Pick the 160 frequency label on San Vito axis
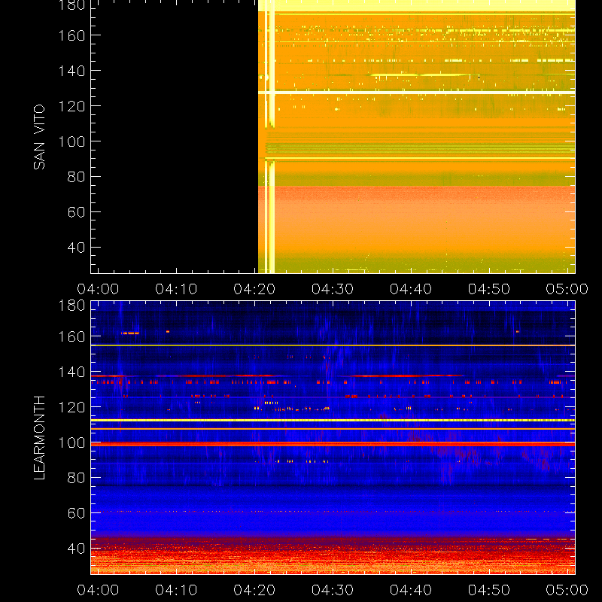 (x=71, y=35)
